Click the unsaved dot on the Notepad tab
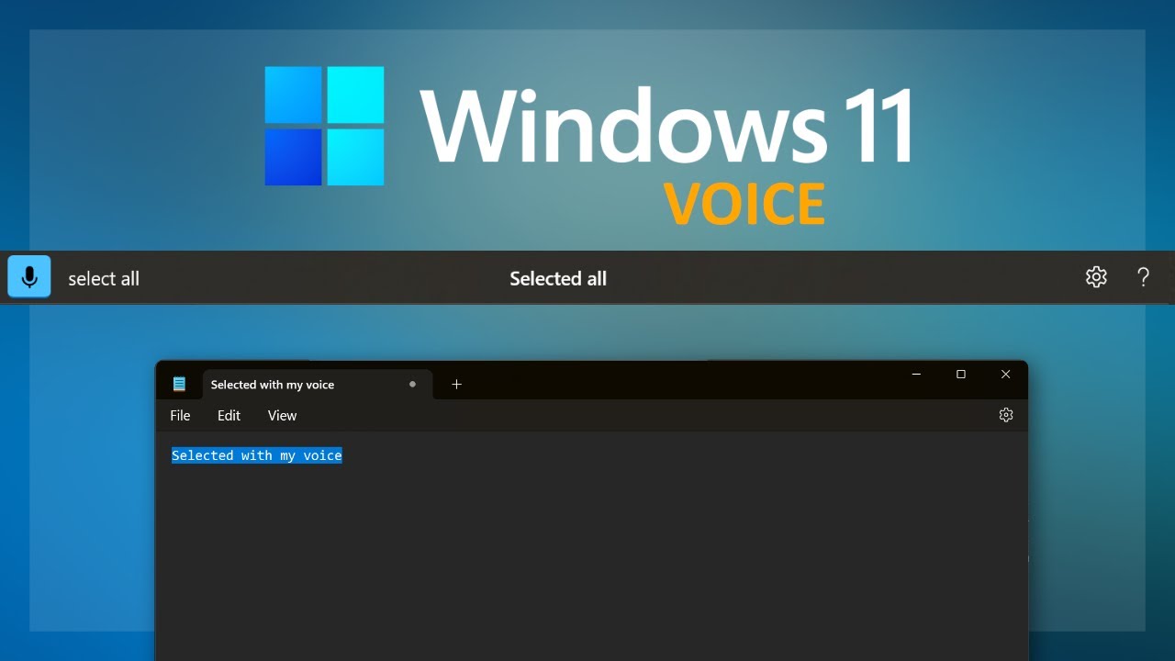This screenshot has width=1175, height=661. point(412,385)
